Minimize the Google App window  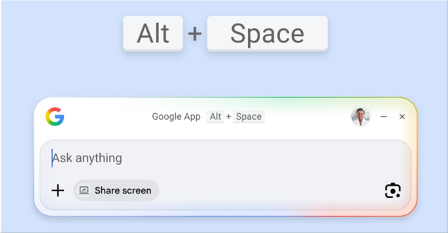coord(384,117)
